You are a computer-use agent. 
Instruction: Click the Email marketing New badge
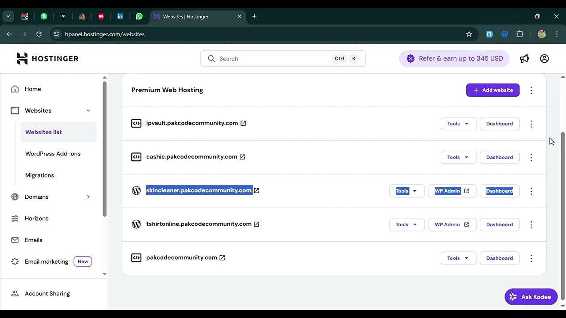(x=83, y=261)
